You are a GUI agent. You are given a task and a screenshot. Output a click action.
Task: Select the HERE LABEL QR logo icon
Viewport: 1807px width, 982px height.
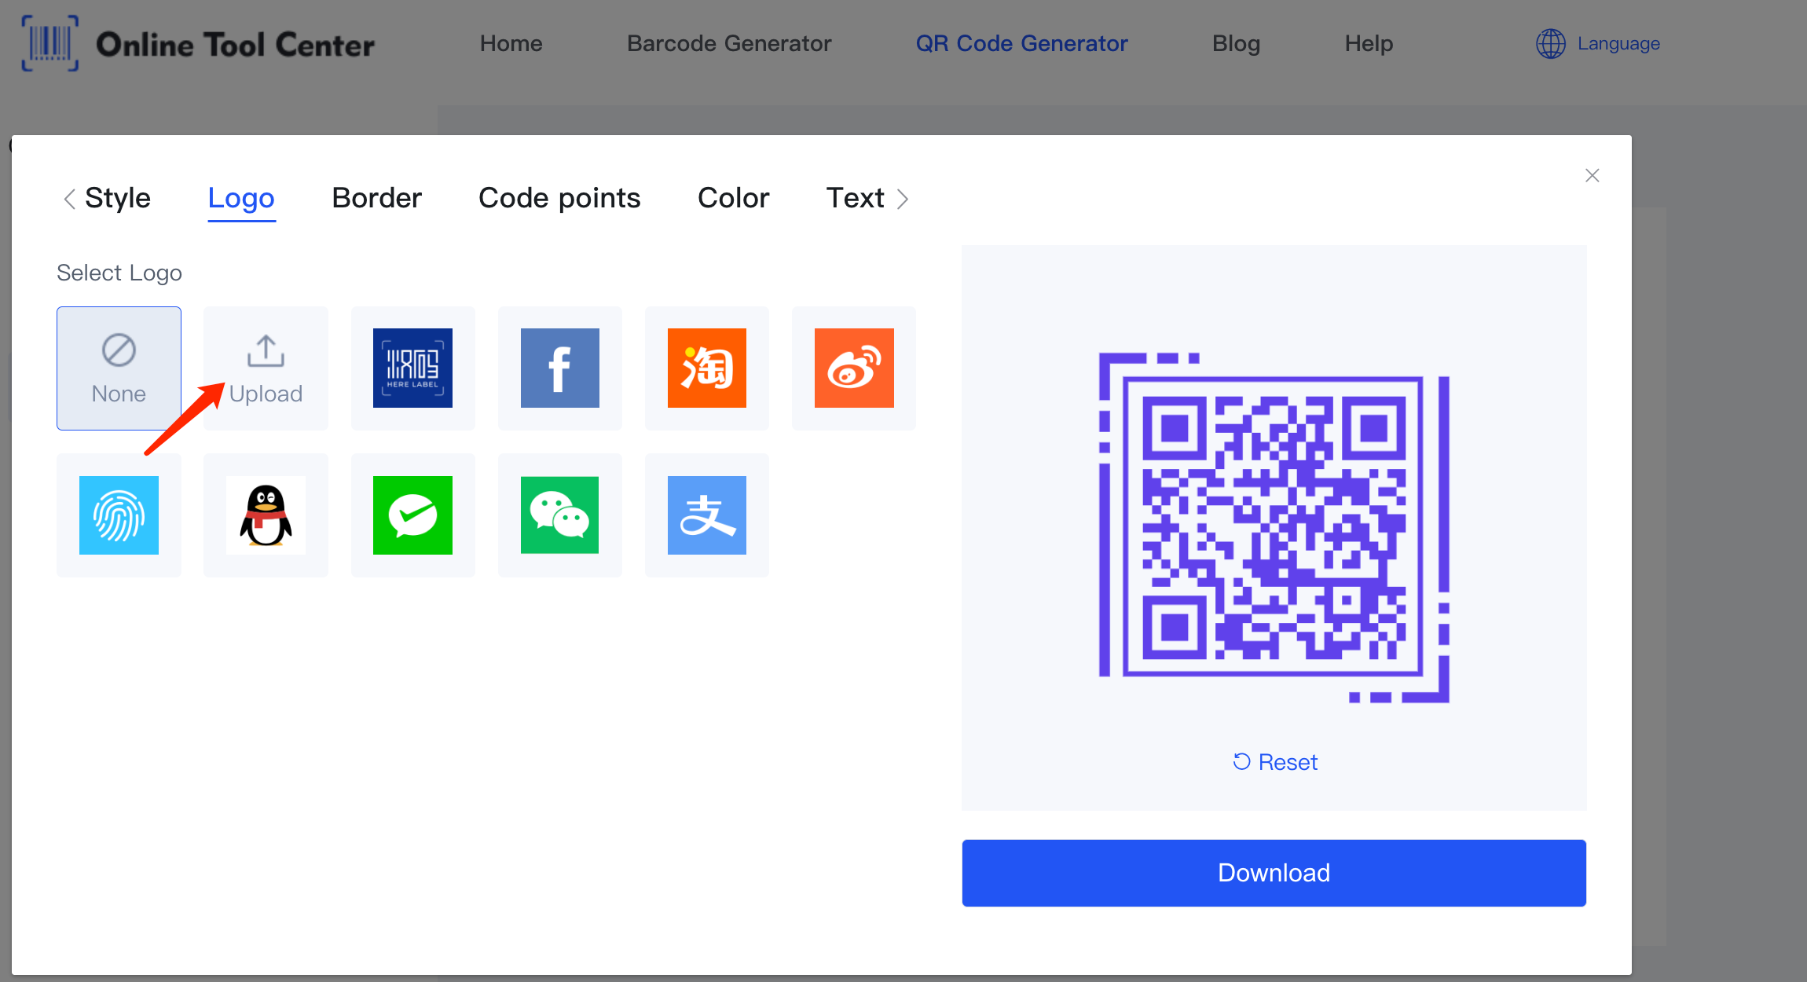(x=413, y=366)
